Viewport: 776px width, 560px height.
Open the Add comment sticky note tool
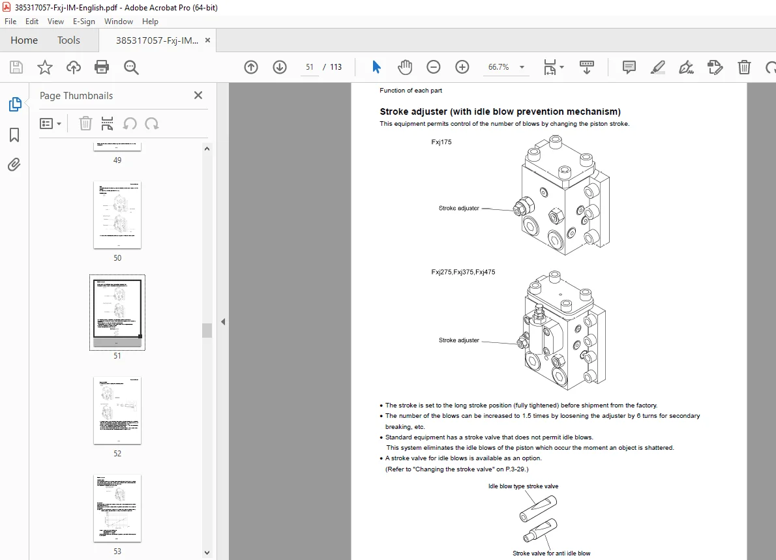coord(629,66)
